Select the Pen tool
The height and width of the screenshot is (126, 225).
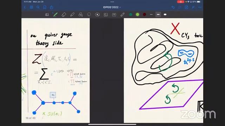(x=56, y=15)
